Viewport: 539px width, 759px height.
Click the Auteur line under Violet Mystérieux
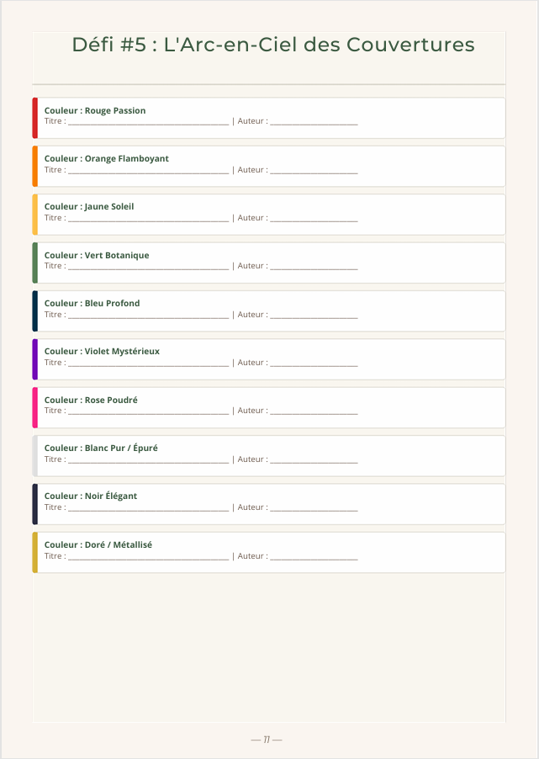pyautogui.click(x=314, y=363)
